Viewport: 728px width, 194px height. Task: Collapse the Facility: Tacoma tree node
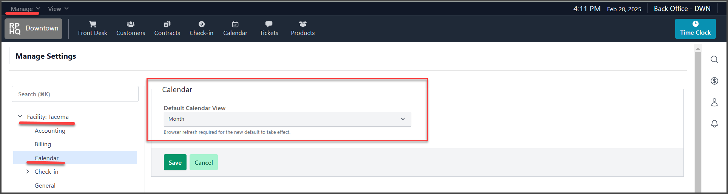point(20,117)
